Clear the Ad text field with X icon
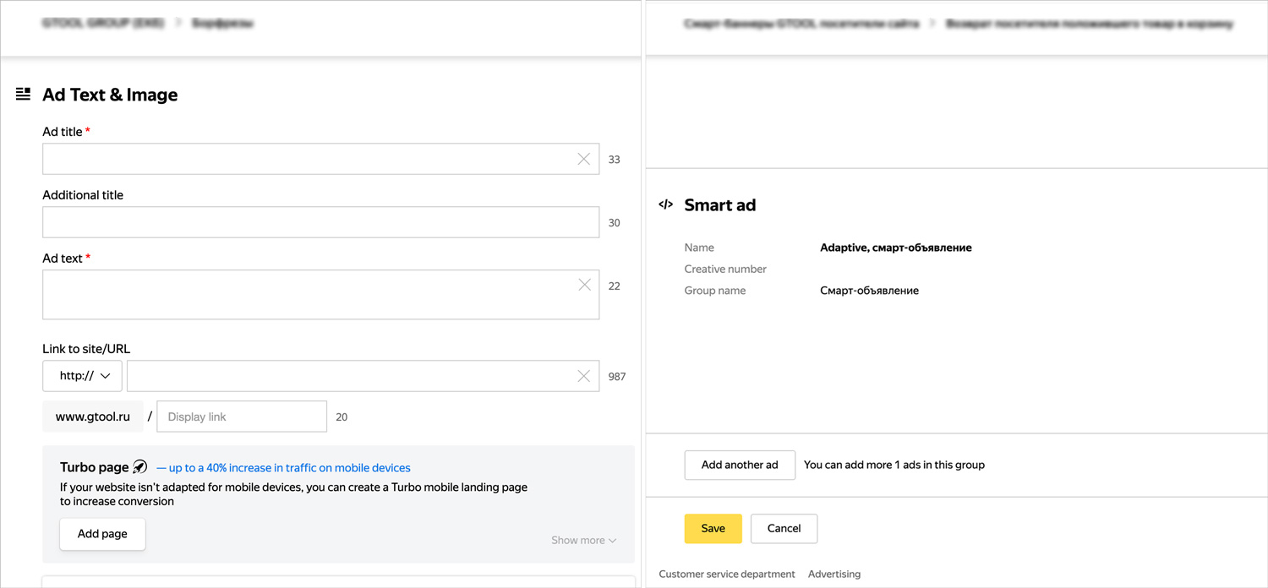The width and height of the screenshot is (1268, 588). tap(584, 285)
